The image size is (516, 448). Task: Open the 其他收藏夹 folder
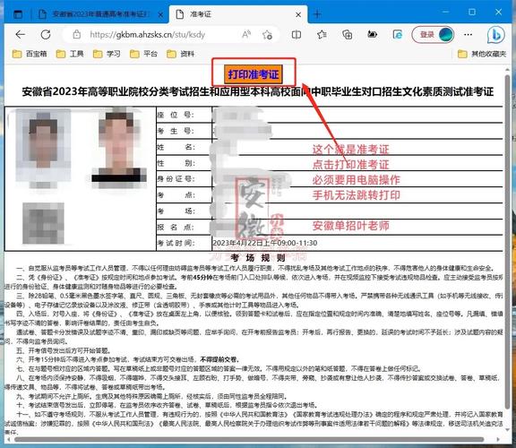click(482, 54)
